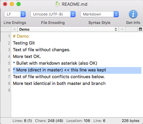The image size is (143, 124).
Task: Open the Get Info inspector icon
Action: point(133,14)
